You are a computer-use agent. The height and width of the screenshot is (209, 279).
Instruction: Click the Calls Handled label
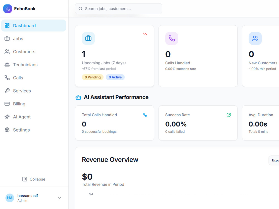(177, 63)
